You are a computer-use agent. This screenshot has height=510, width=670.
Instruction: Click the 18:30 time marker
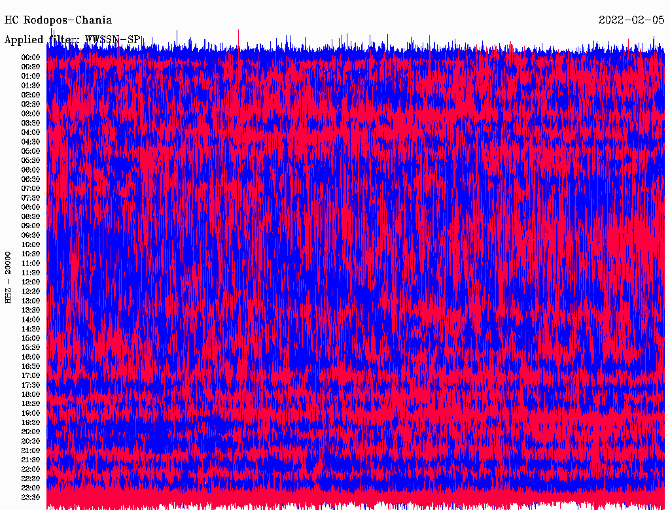point(31,403)
